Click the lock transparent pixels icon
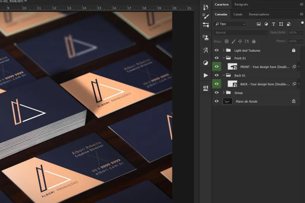Viewport: 305px width, 203px height. [226, 41]
